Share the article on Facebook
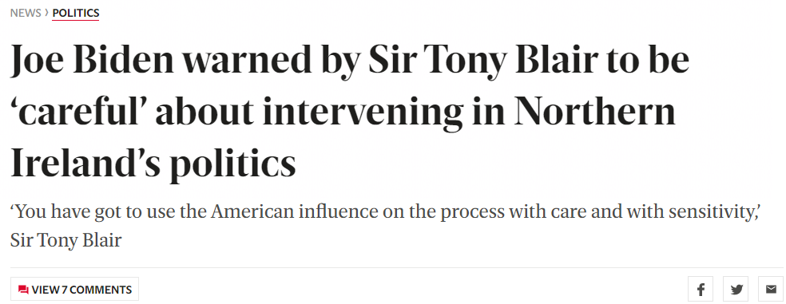 click(701, 289)
